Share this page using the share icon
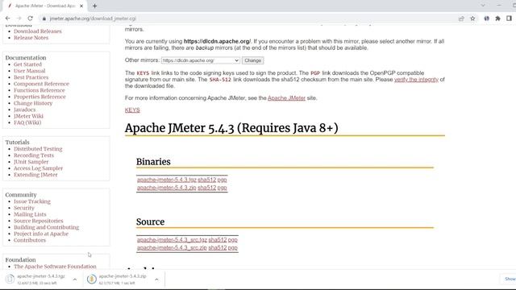The width and height of the screenshot is (516, 290). tap(461, 19)
